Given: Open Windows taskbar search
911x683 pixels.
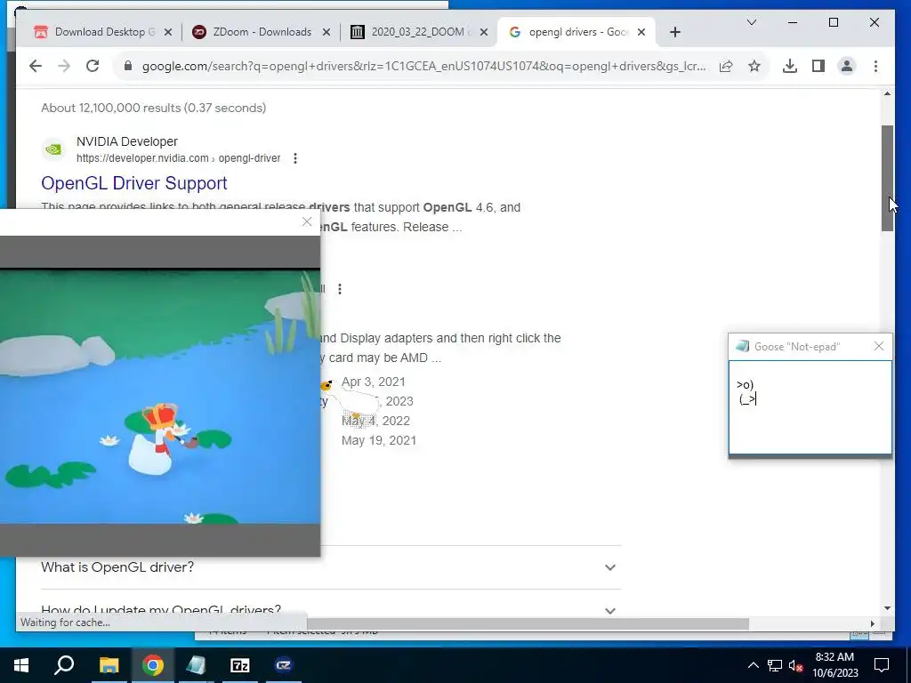Looking at the screenshot, I should (64, 665).
